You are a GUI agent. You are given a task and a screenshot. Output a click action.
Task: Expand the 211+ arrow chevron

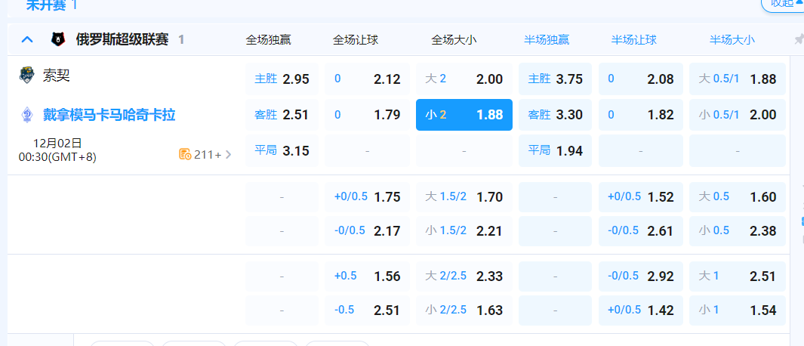(229, 154)
